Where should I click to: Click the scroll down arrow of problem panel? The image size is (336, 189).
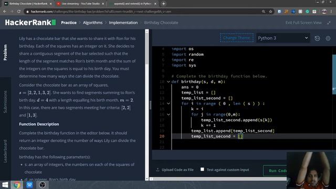pyautogui.click(x=147, y=178)
